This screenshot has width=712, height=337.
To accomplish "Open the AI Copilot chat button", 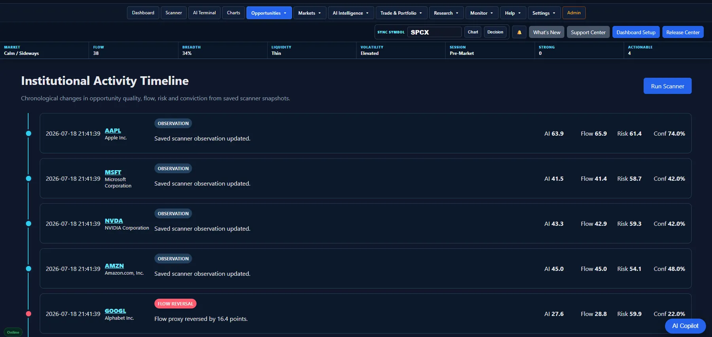I will (x=685, y=326).
